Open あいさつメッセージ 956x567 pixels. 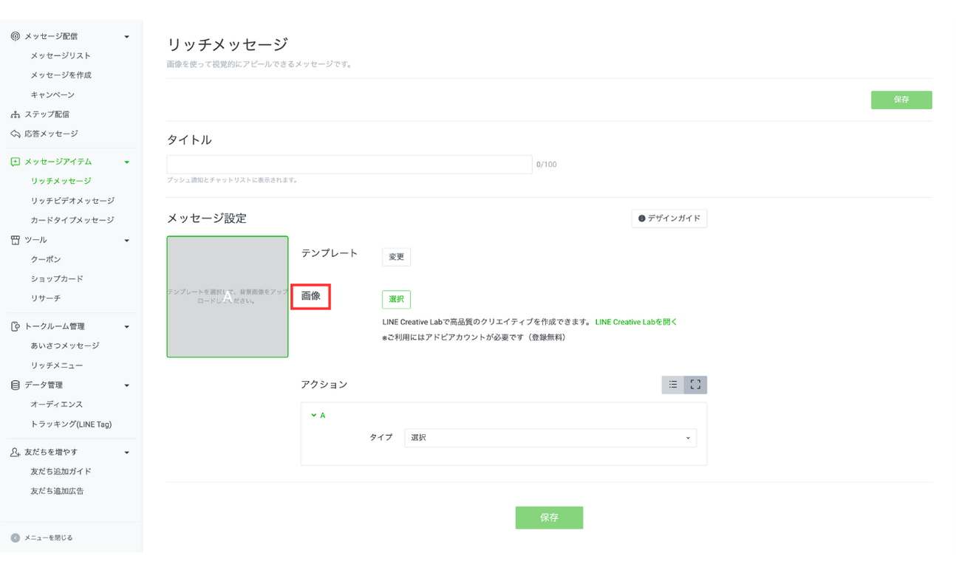pyautogui.click(x=64, y=346)
